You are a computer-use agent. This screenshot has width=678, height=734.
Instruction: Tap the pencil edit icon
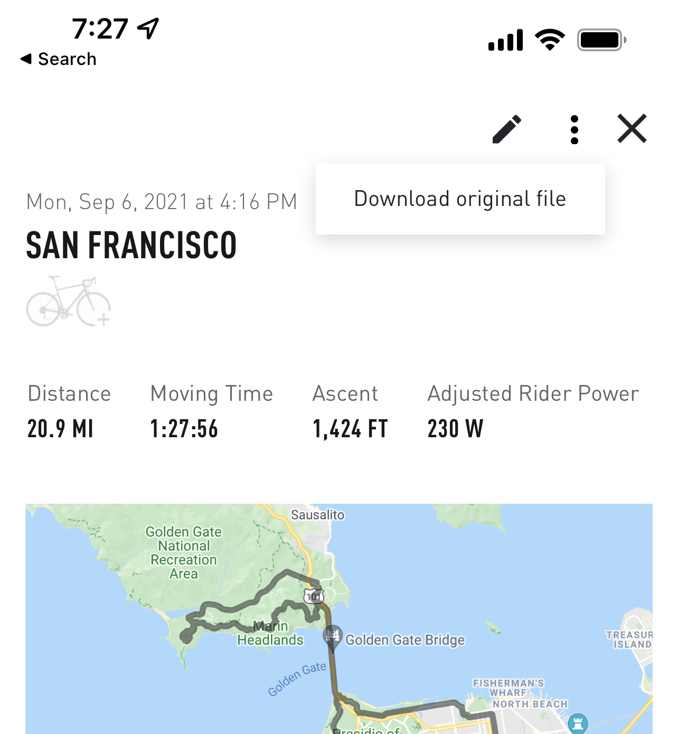(507, 129)
